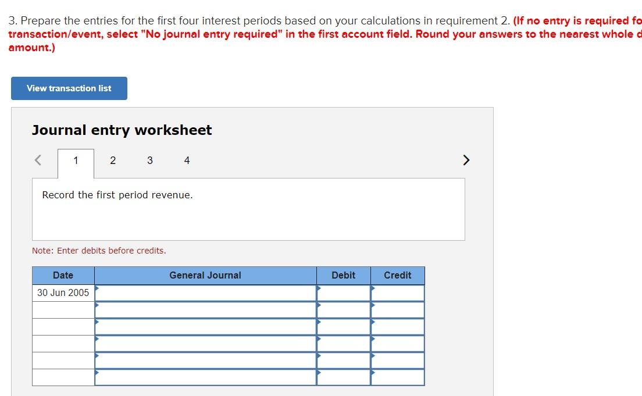Click Debit cell in fifth row
This screenshot has width=642, height=396.
point(344,361)
